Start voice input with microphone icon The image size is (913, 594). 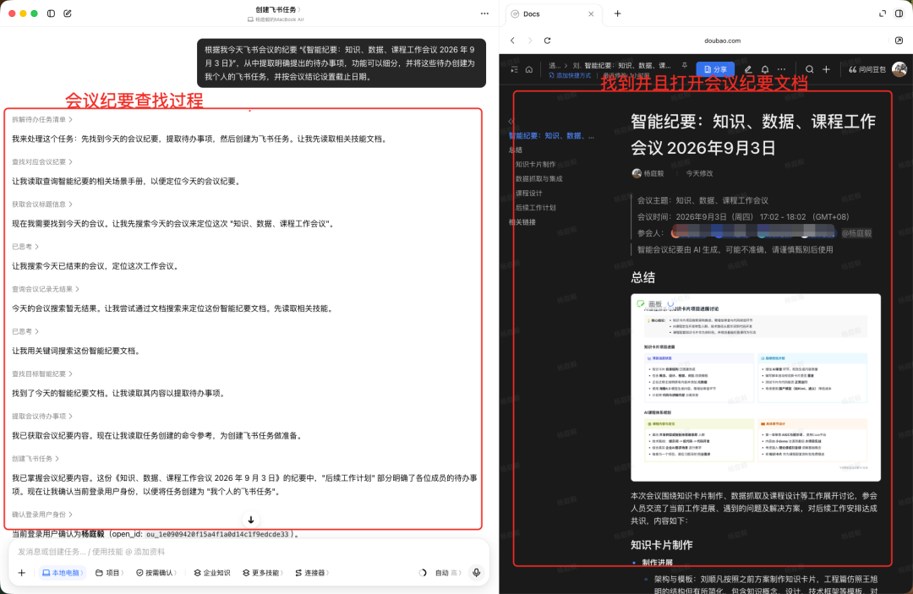coord(476,573)
